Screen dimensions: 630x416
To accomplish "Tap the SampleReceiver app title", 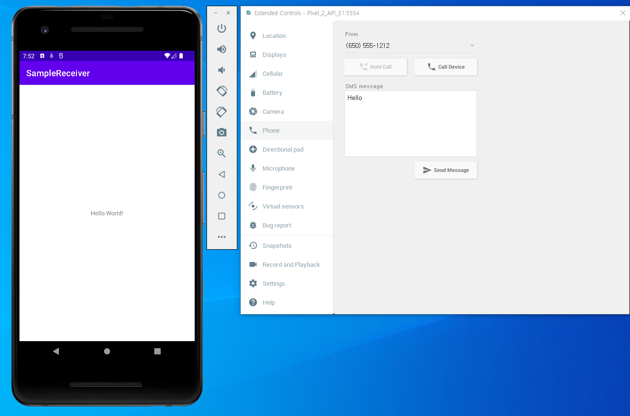I will point(58,73).
